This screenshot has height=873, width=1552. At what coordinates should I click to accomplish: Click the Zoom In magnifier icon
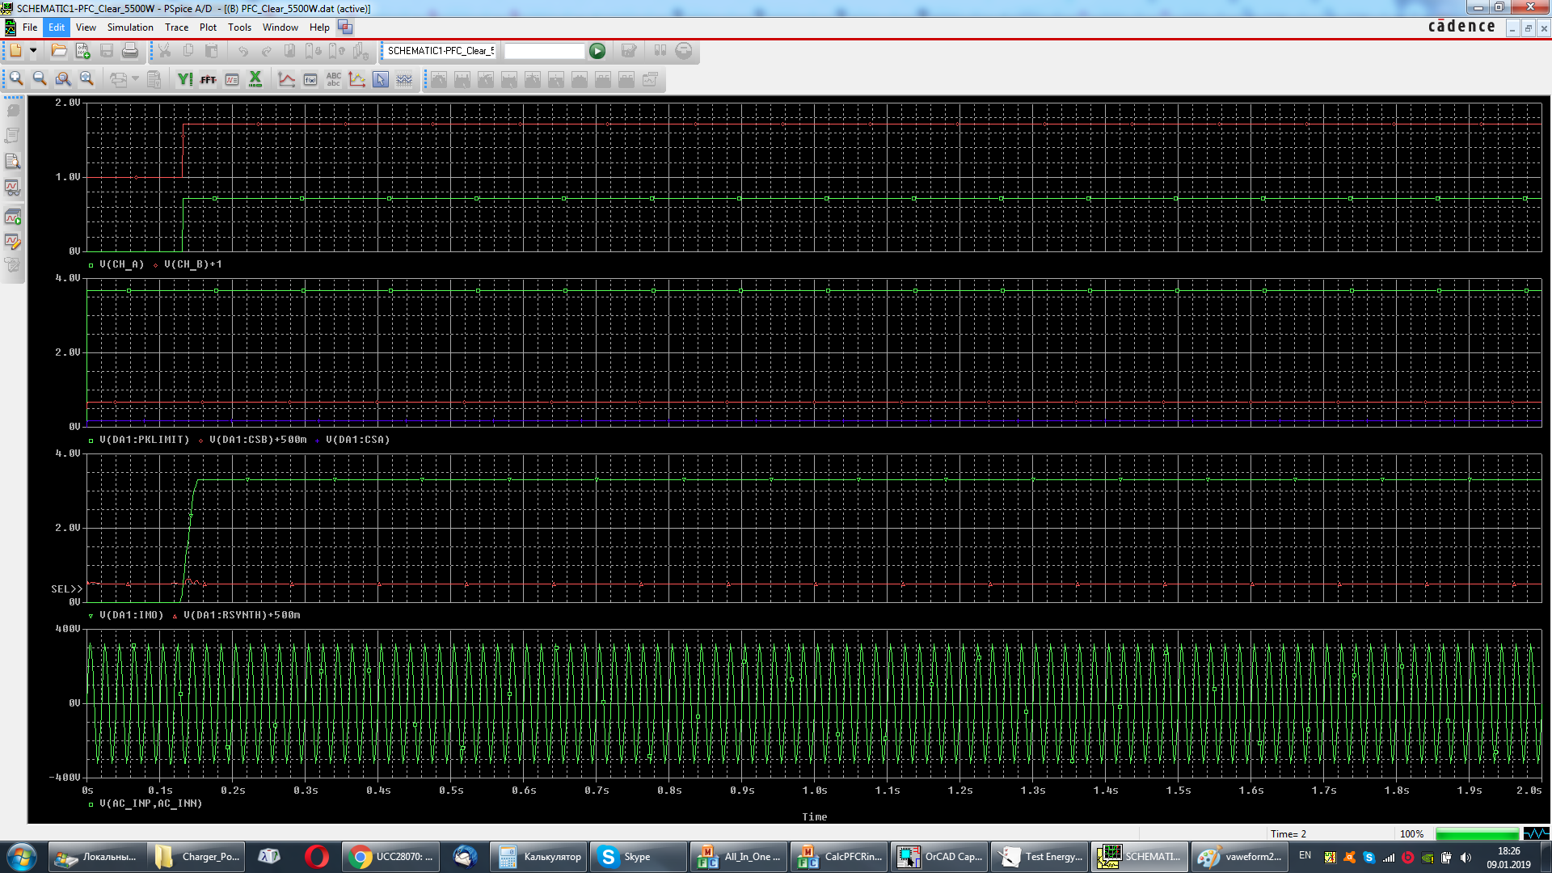click(16, 79)
